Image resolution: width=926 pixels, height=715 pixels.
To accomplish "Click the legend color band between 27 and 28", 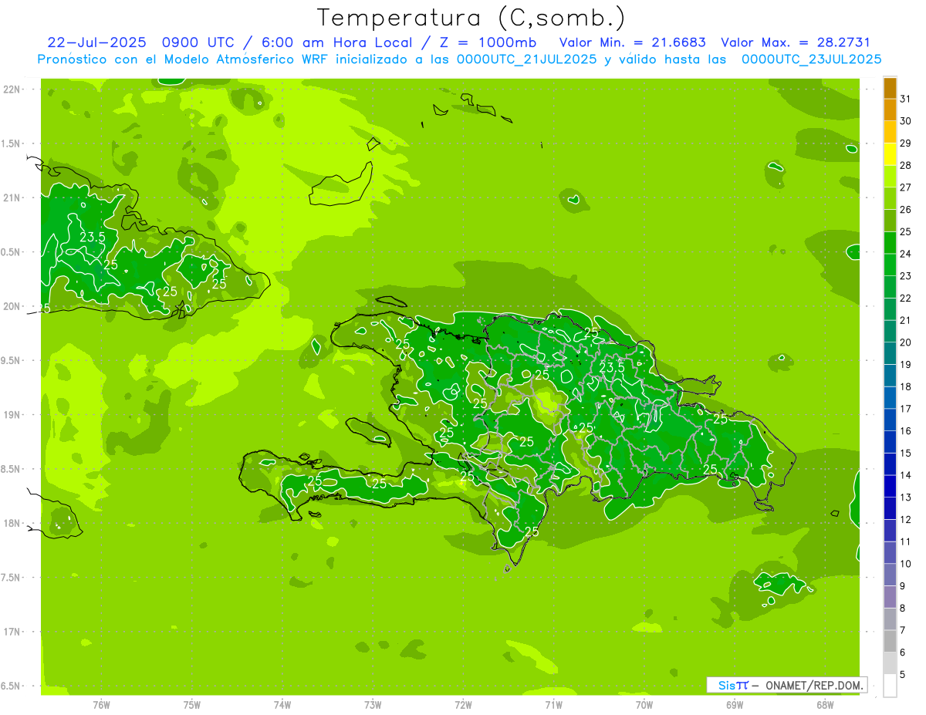I will tap(890, 177).
